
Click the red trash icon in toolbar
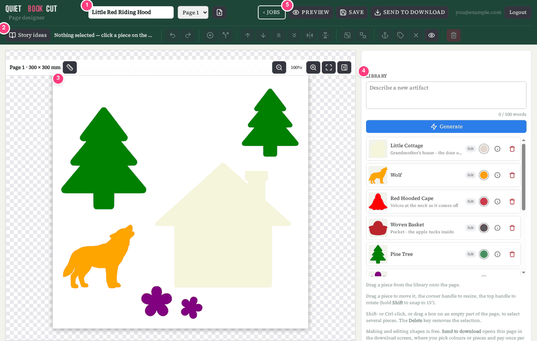click(x=453, y=35)
